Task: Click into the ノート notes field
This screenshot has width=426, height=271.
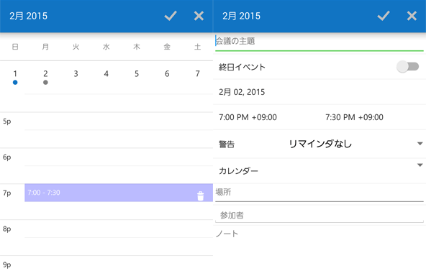Action: tap(319, 234)
